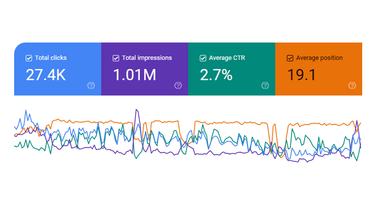Viewport: 376px width, 211px height.
Task: Open the Average position help question mark
Action: pos(352,86)
